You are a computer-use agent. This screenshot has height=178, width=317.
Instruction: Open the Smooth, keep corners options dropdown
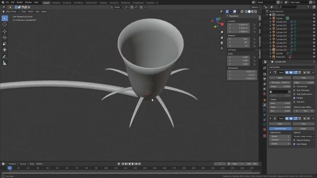[304, 136]
